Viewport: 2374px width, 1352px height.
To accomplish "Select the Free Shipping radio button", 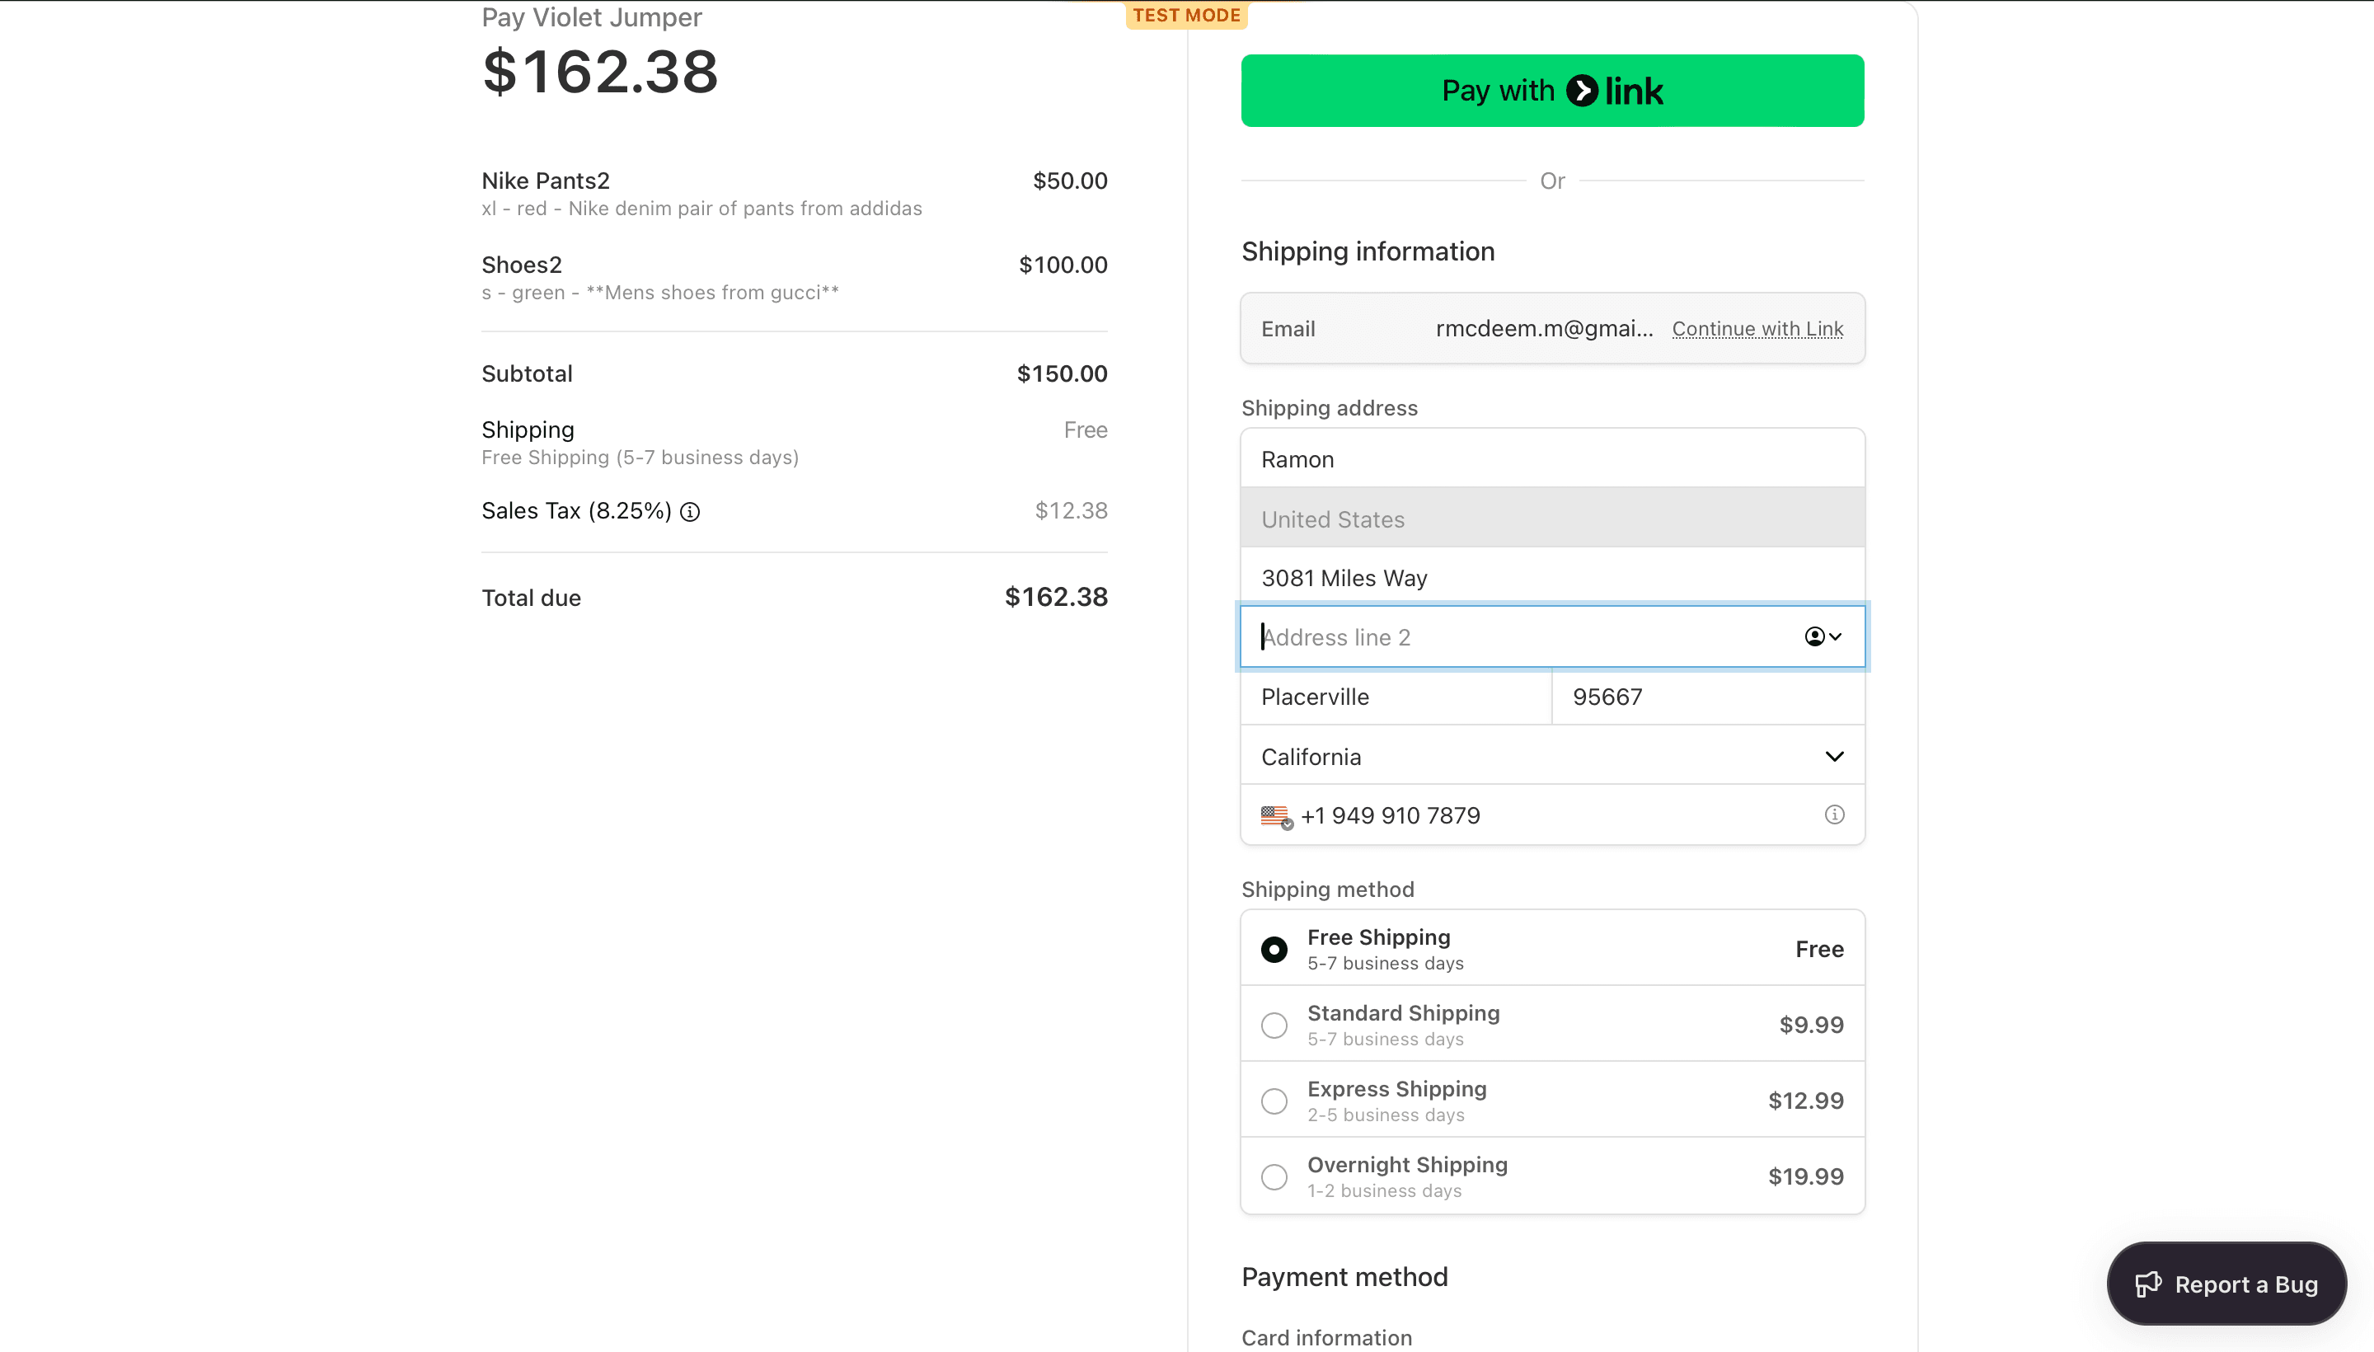I will (1274, 949).
